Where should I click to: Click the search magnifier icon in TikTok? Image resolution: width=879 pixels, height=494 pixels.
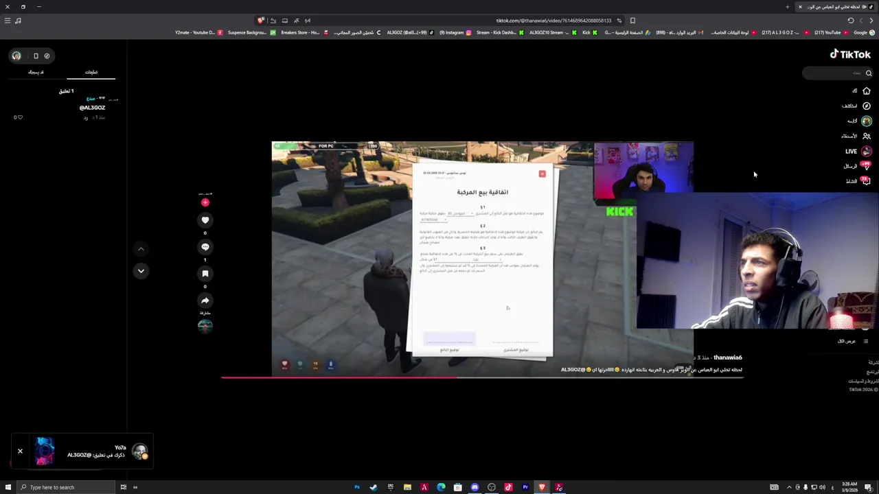click(x=869, y=73)
